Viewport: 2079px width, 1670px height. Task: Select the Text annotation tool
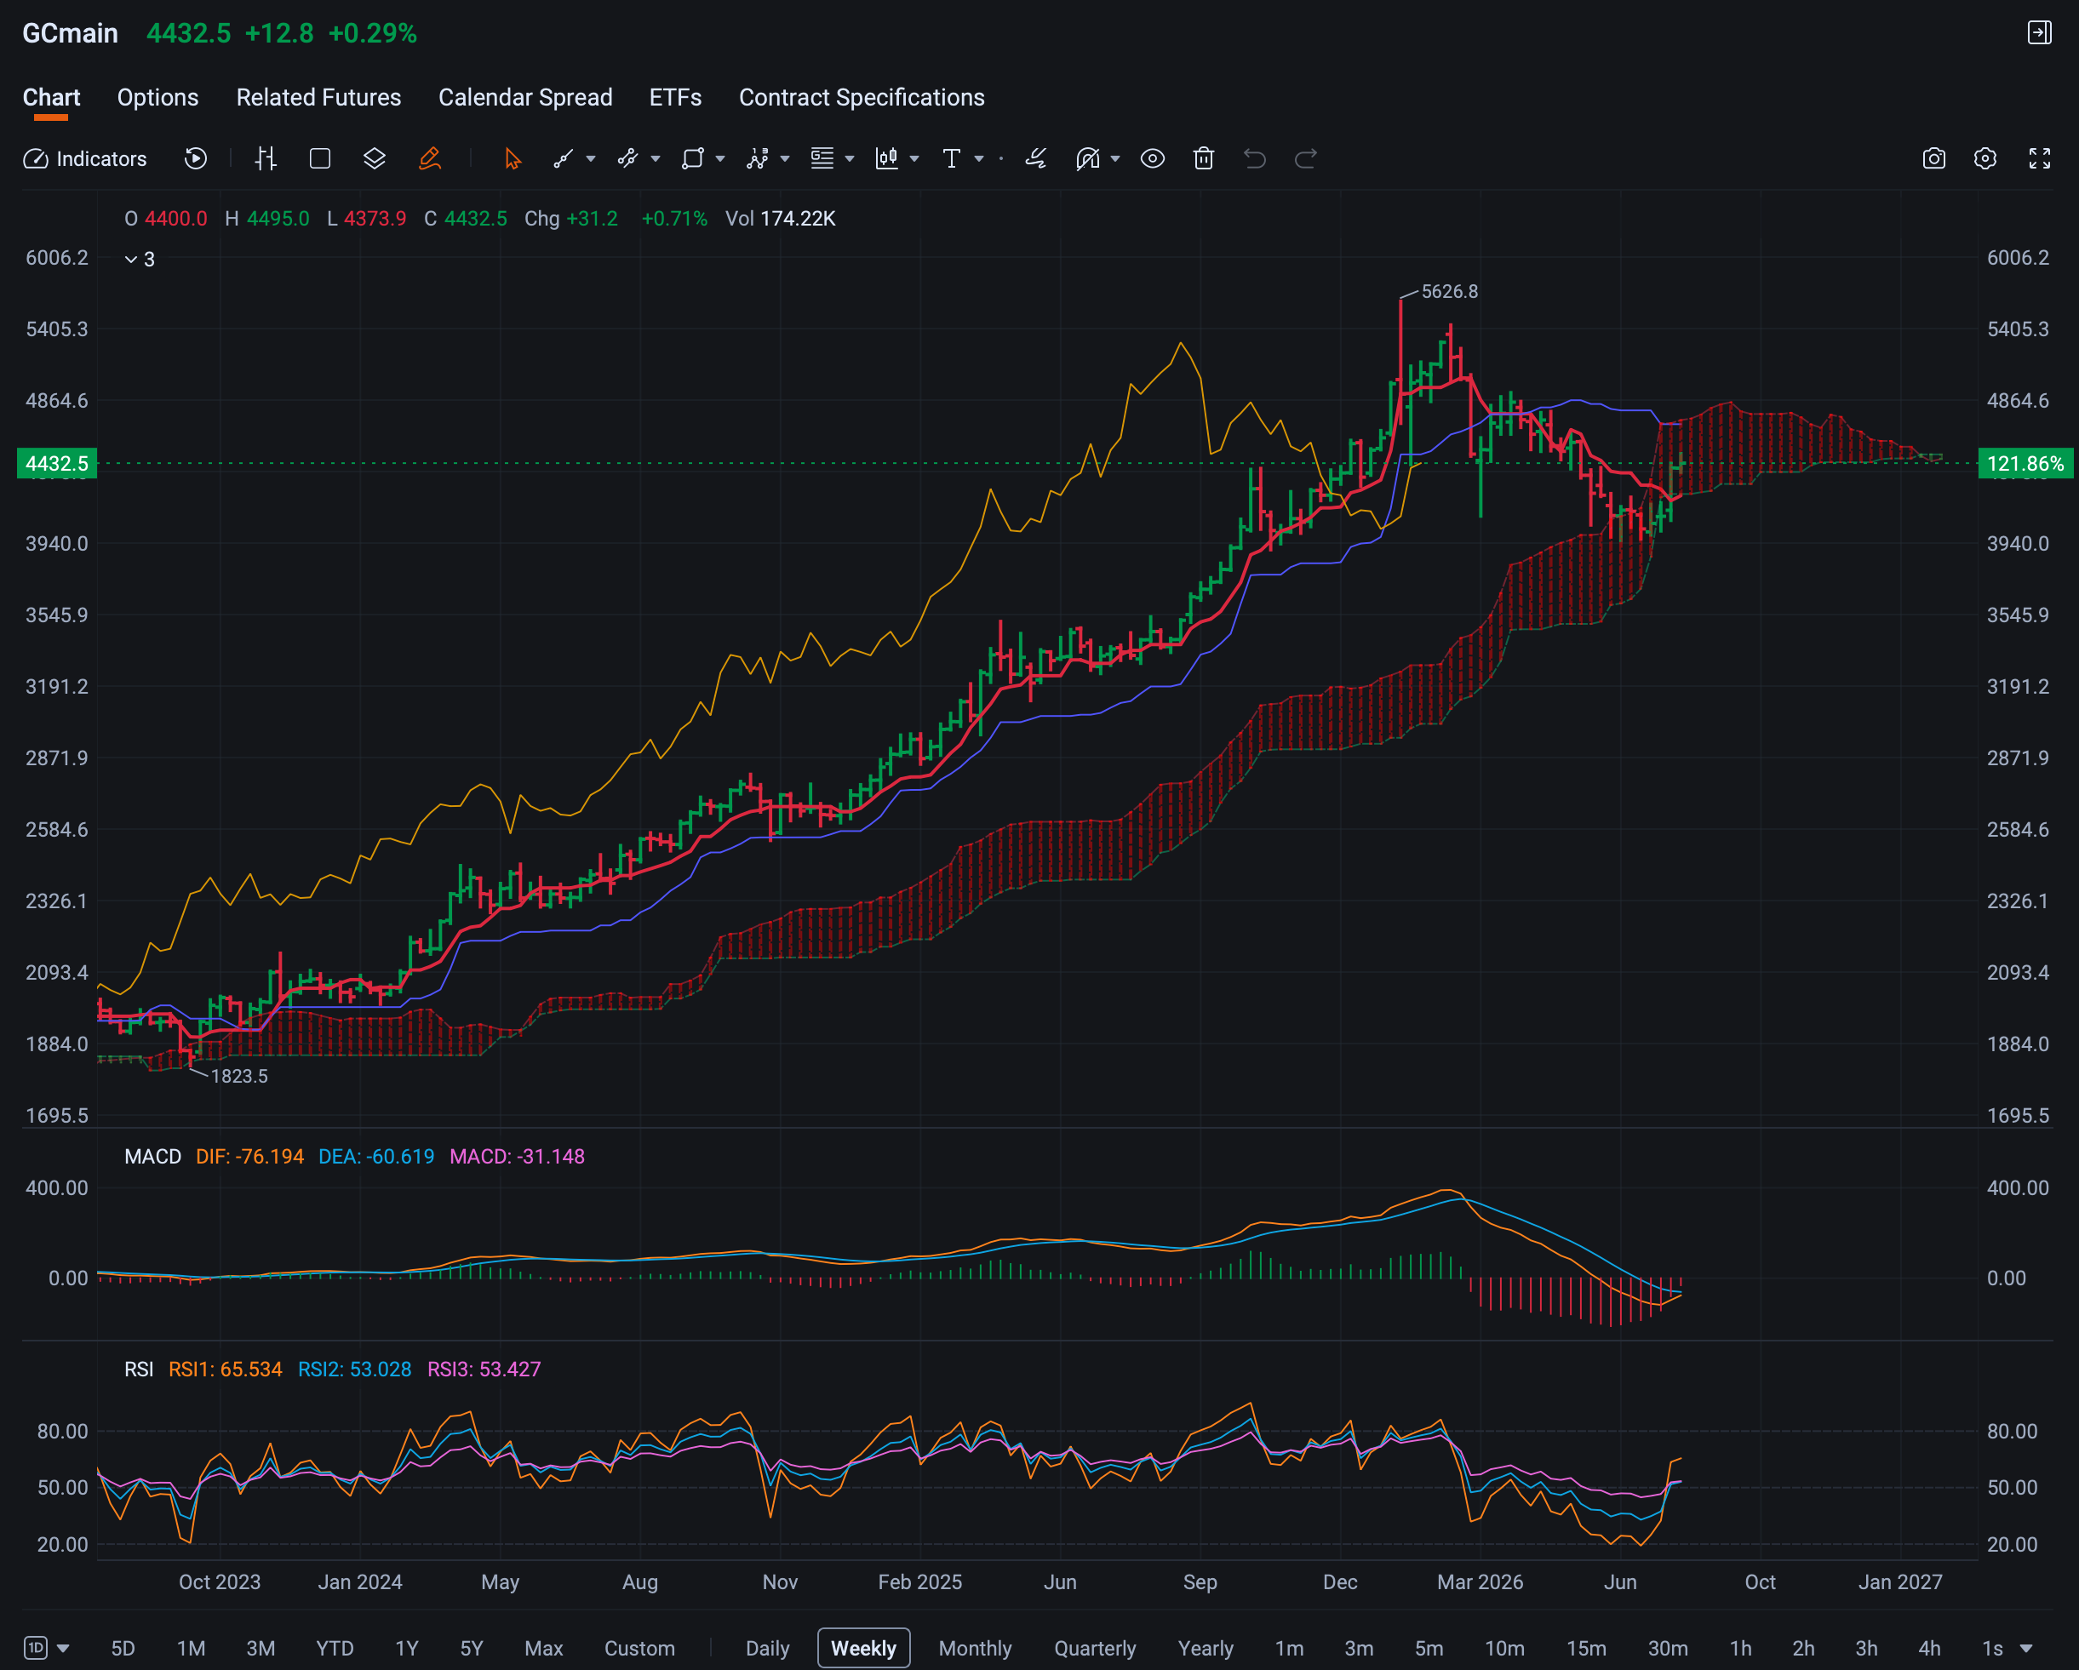point(952,159)
